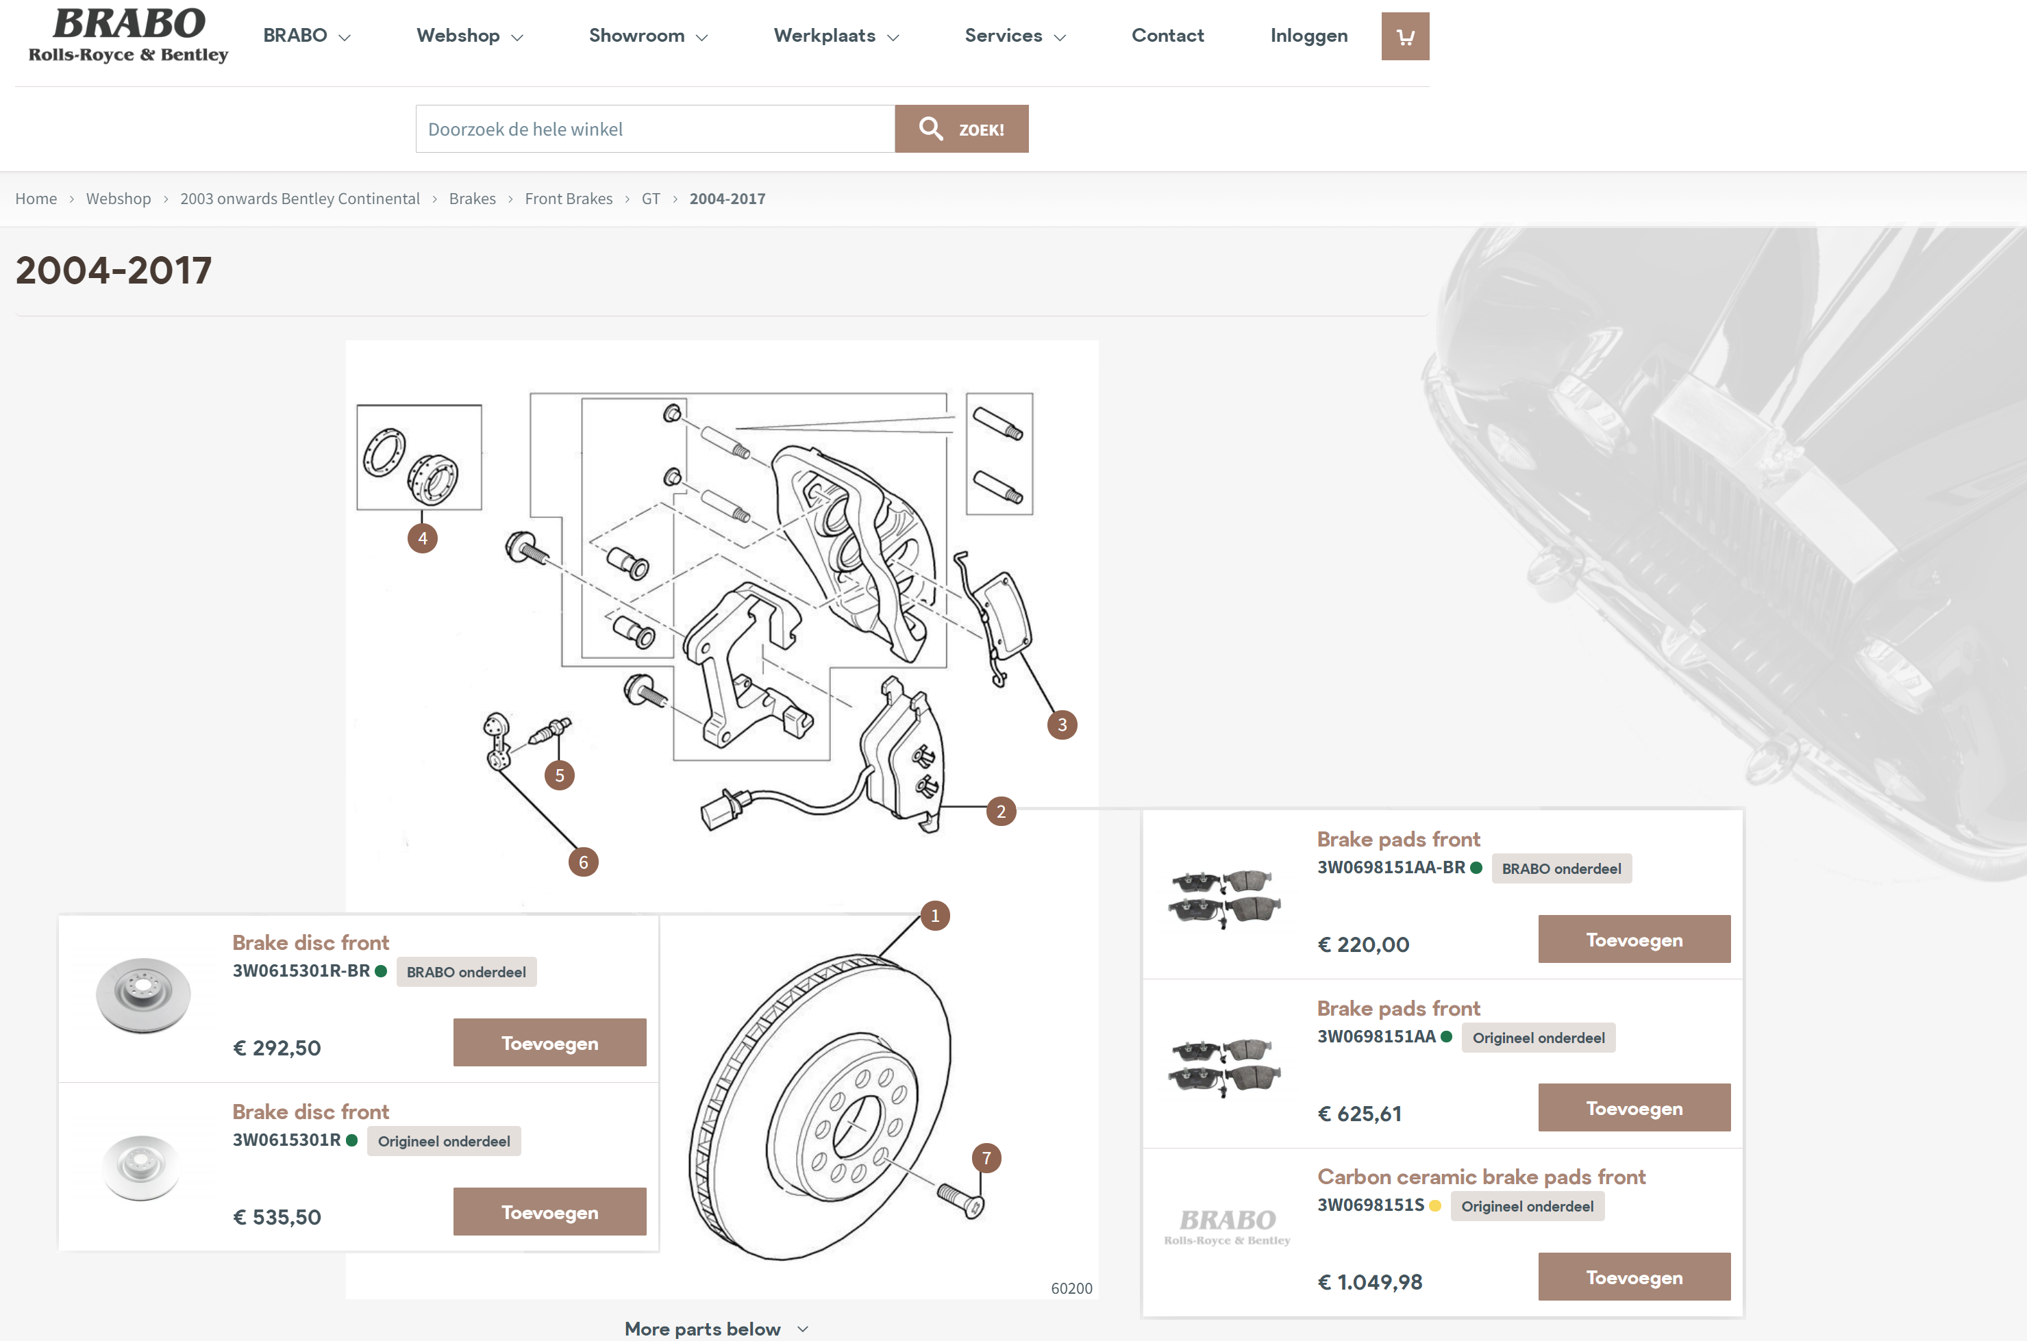Click diagram marker number 1
This screenshot has width=2027, height=1341.
coord(935,915)
